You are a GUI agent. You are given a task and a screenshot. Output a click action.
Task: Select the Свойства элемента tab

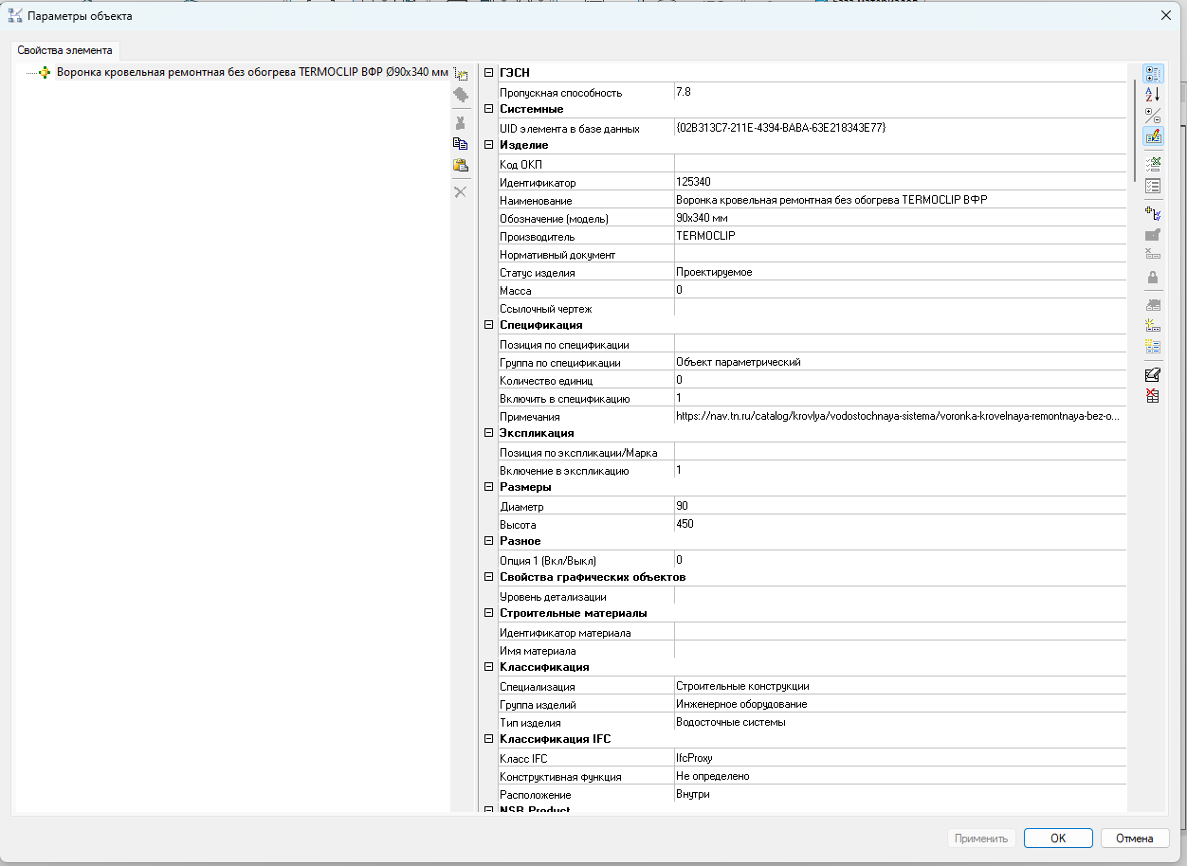[64, 50]
